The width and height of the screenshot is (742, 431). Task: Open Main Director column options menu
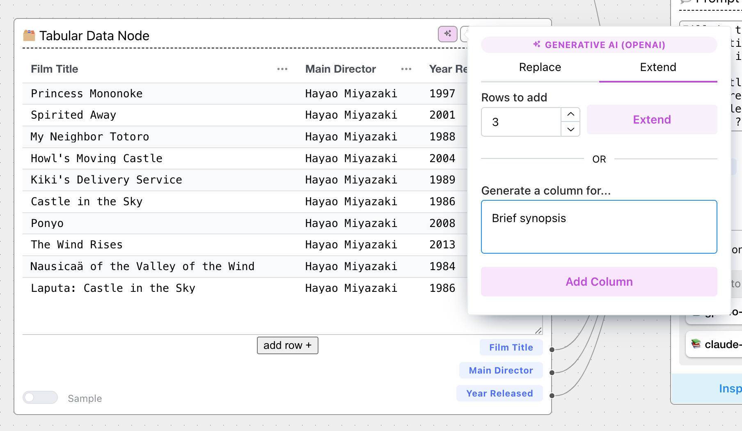(406, 69)
